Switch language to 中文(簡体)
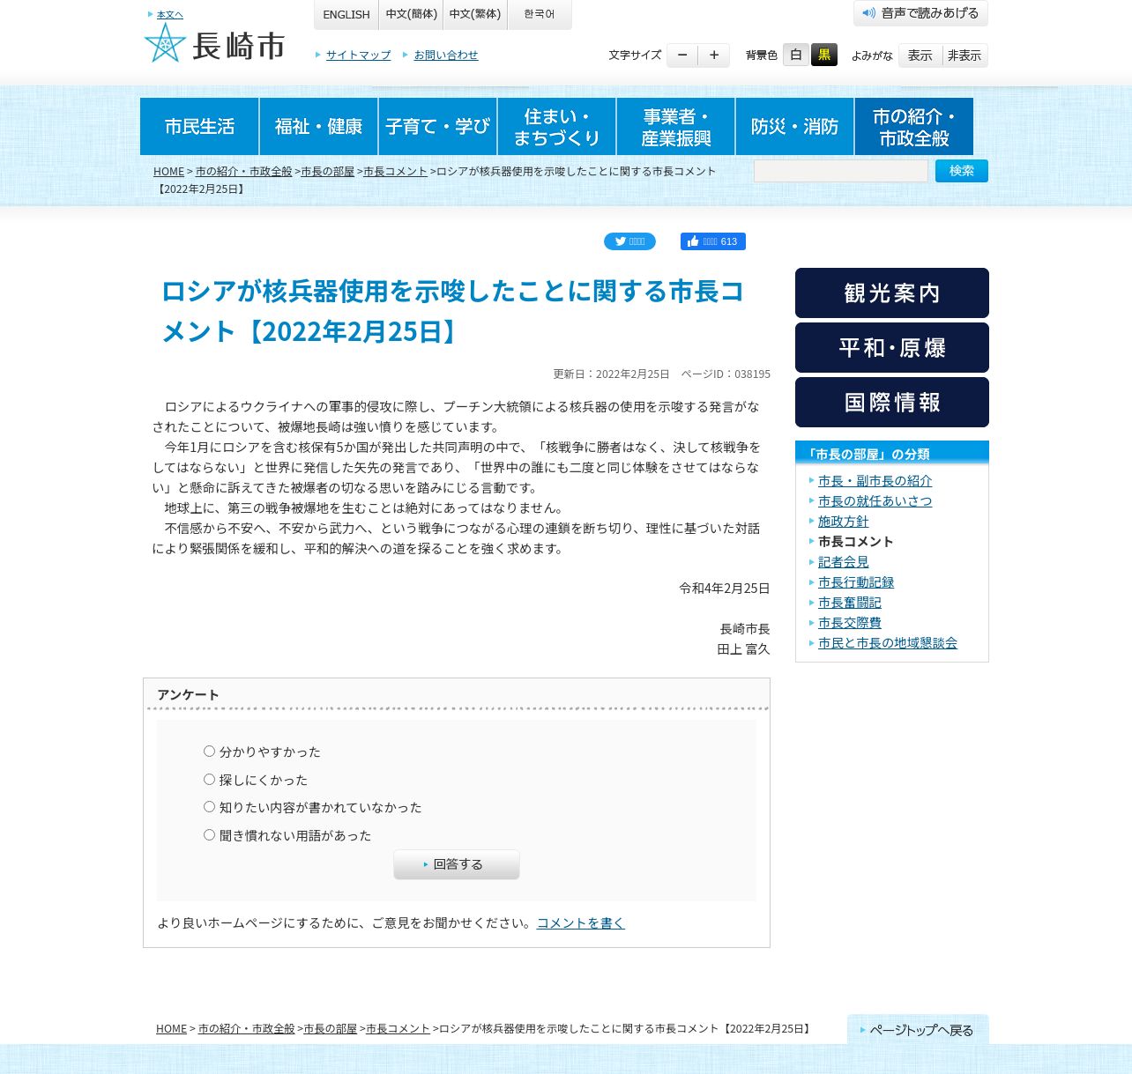 point(411,14)
